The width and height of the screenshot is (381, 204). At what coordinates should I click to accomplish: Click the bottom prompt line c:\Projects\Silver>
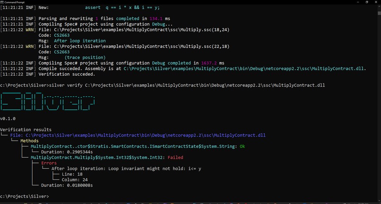pos(24,196)
